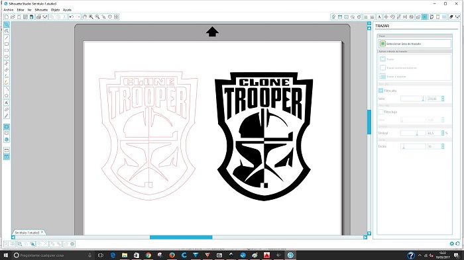Create a new document
The image size is (464, 260).
(7, 17)
